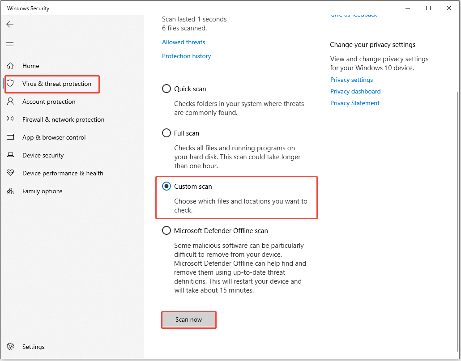View Allowed threats
This screenshot has height=361, width=461.
coord(183,42)
